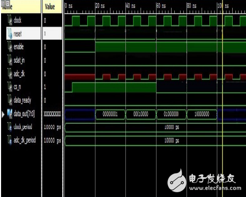Select the clock_period constant icon

pyautogui.click(x=10, y=127)
